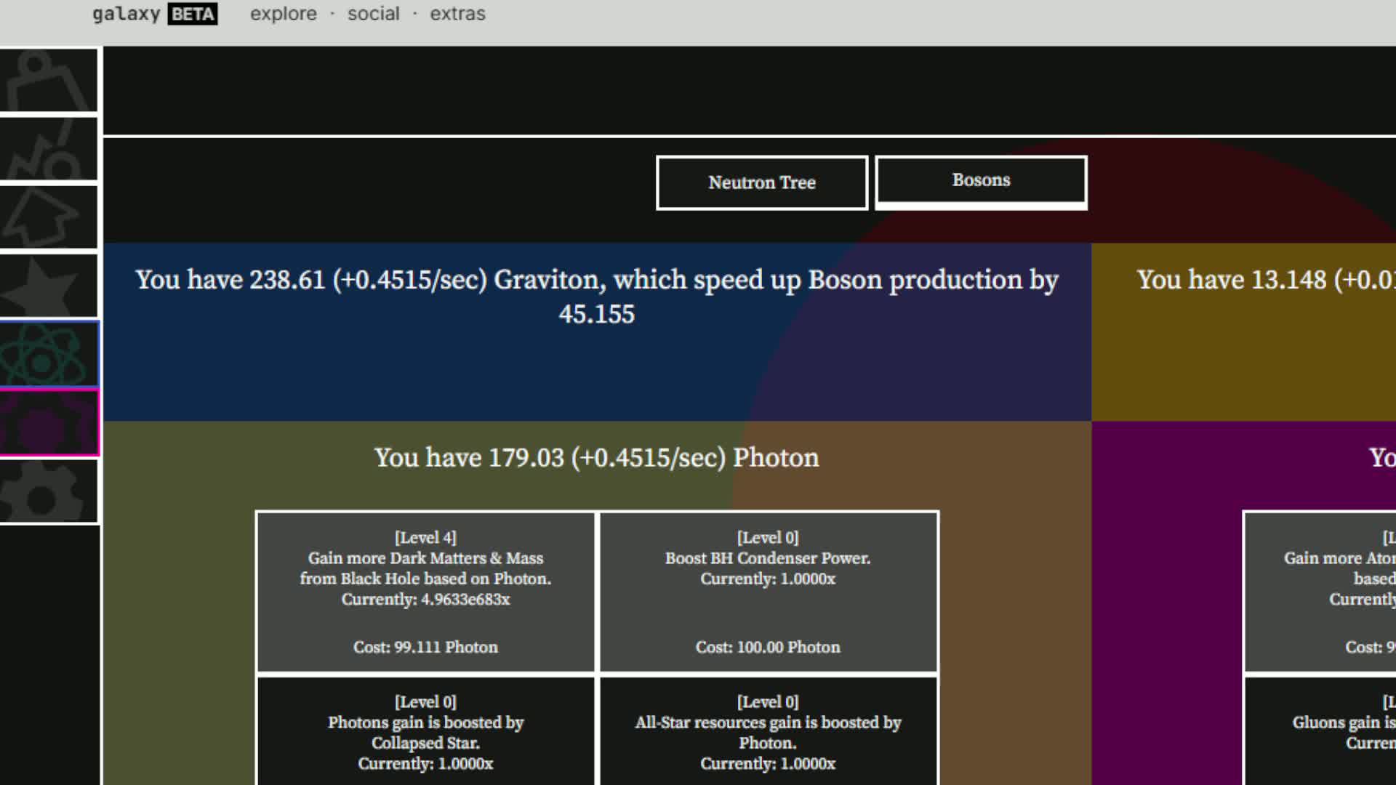
Task: Click the galaxy BETA logo
Action: coord(154,14)
